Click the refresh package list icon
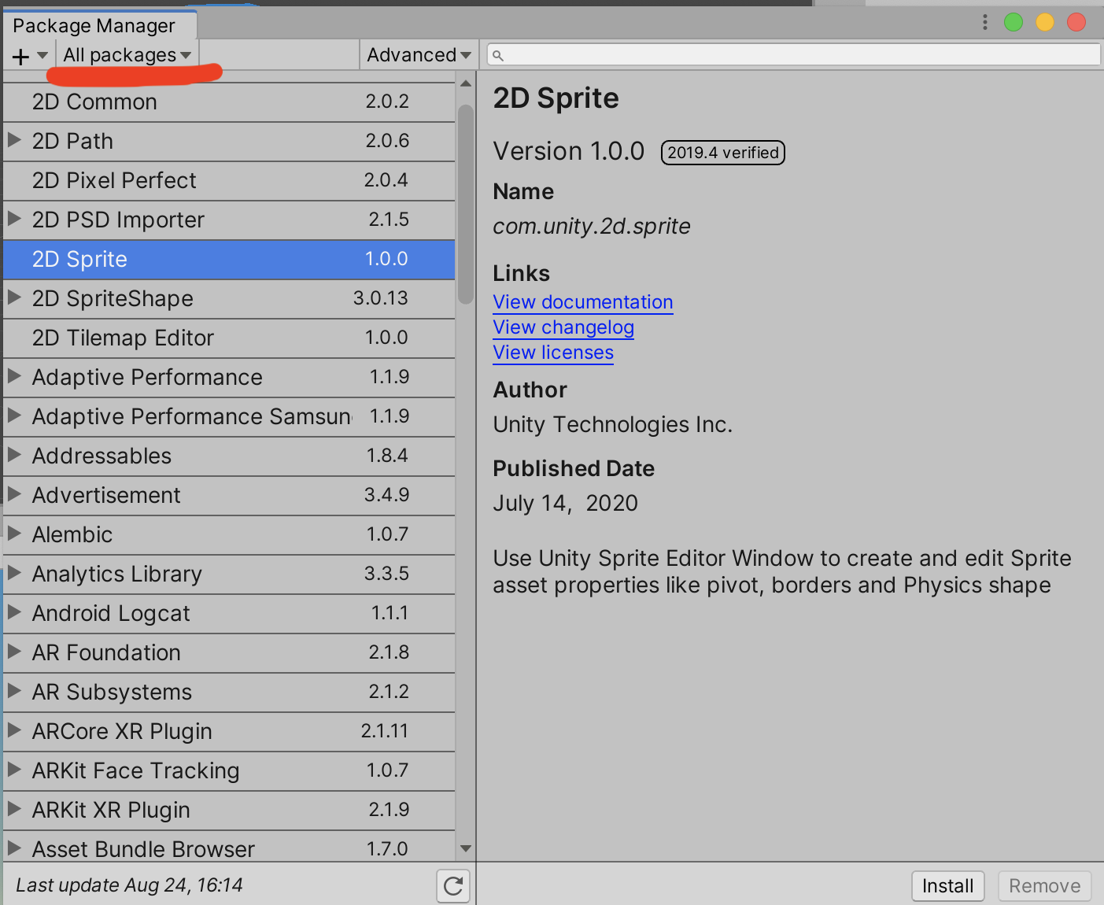1104x905 pixels. pyautogui.click(x=453, y=886)
